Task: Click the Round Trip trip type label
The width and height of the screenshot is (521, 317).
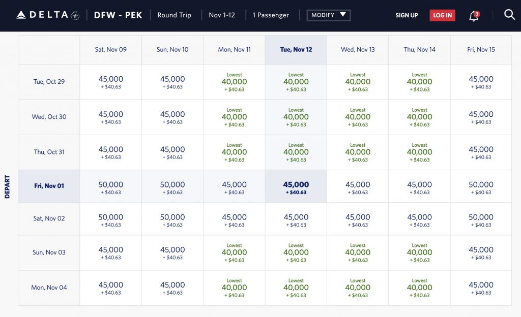Action: (174, 15)
